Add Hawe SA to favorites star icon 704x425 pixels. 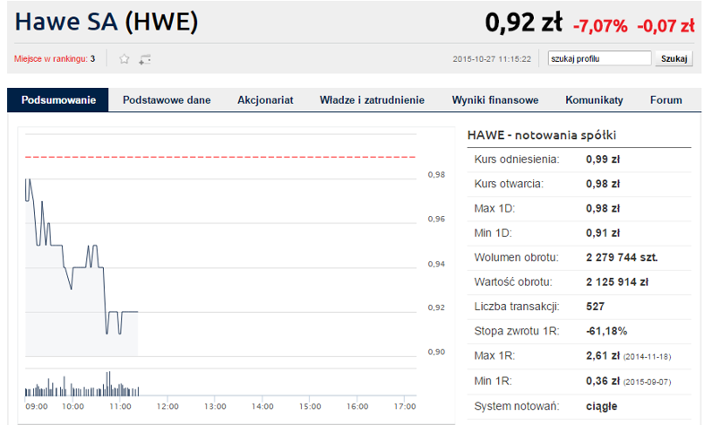pyautogui.click(x=124, y=59)
